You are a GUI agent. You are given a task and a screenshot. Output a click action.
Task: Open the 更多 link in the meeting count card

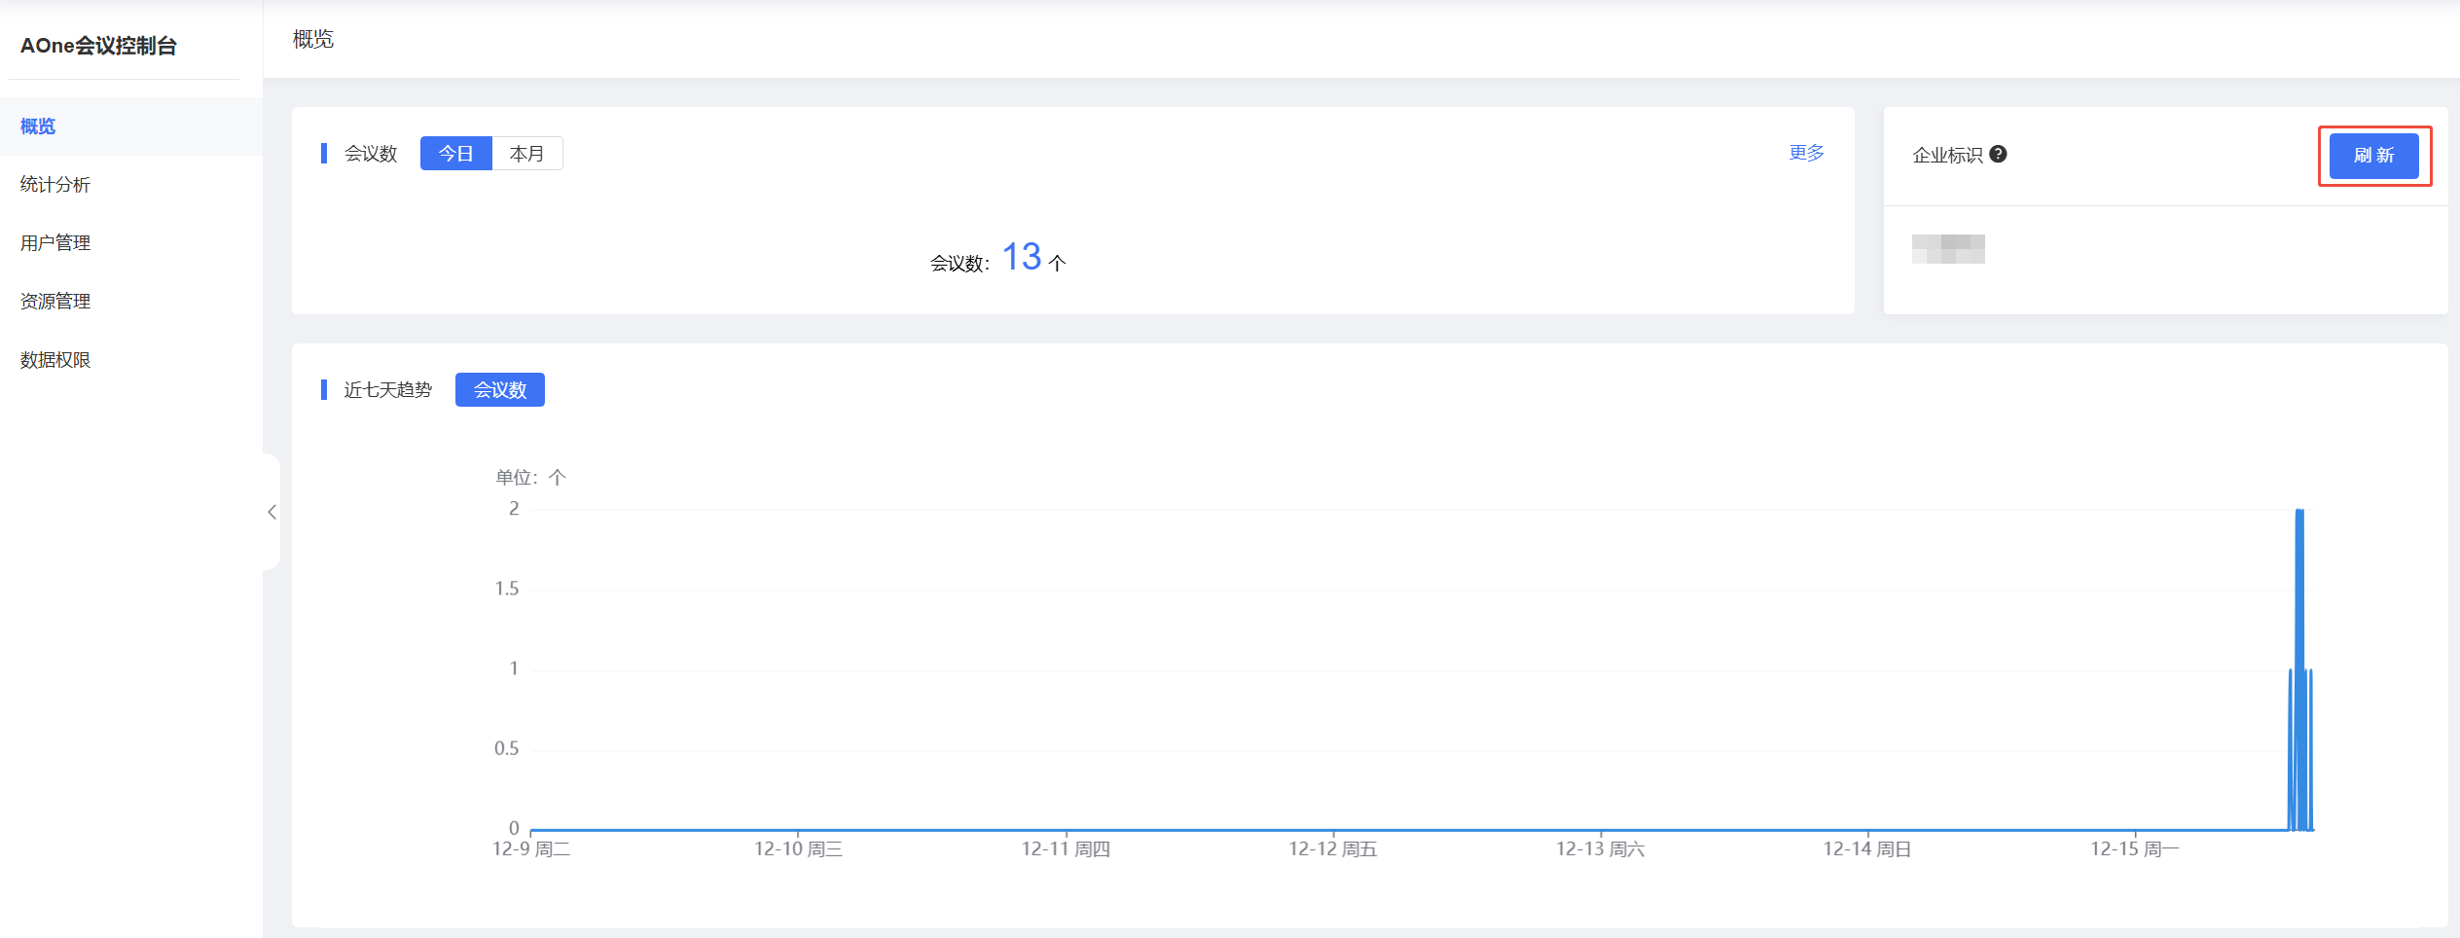pos(1806,153)
